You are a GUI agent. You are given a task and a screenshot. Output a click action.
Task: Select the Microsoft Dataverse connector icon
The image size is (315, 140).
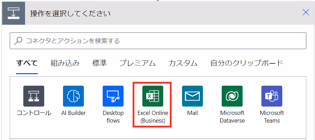pos(232,96)
